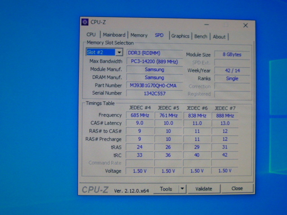Open the Memory tab
287x215 pixels.
(x=139, y=35)
